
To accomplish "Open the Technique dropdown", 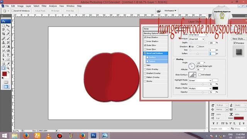I will (196, 39).
